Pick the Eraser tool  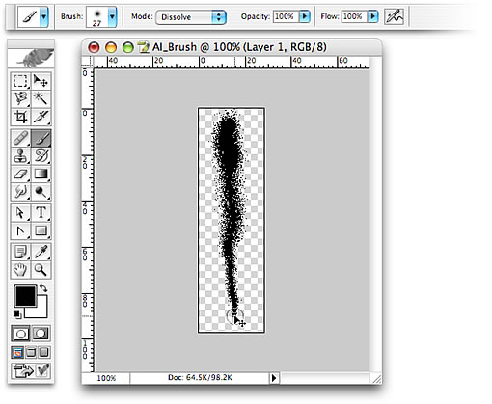pos(20,175)
